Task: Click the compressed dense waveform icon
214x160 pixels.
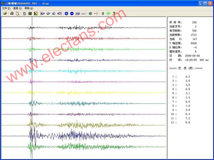Action: point(78,13)
